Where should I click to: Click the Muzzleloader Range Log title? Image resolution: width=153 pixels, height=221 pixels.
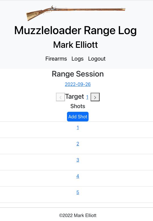click(x=76, y=30)
